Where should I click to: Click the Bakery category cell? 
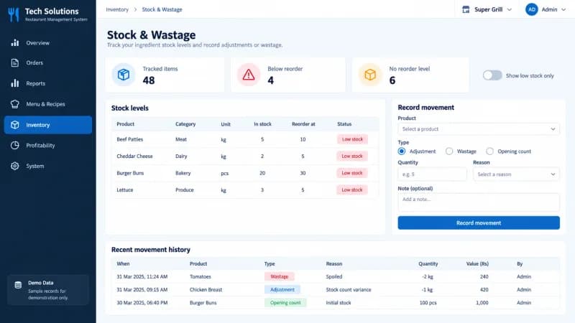click(x=183, y=173)
